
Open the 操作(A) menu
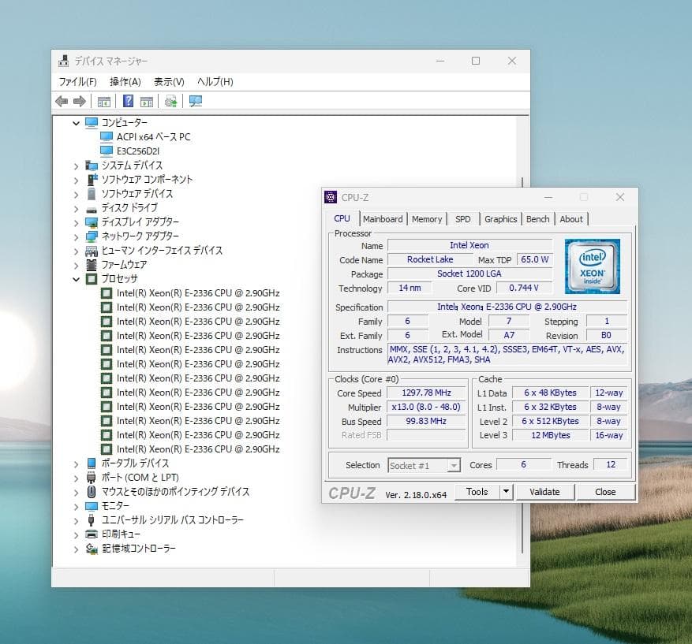click(x=125, y=81)
